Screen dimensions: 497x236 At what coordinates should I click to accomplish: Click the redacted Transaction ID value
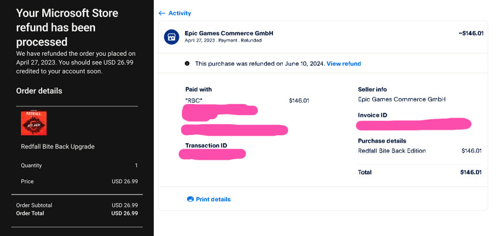click(212, 154)
